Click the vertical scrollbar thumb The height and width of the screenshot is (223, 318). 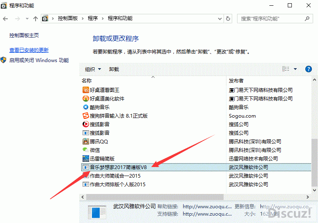coord(314,163)
